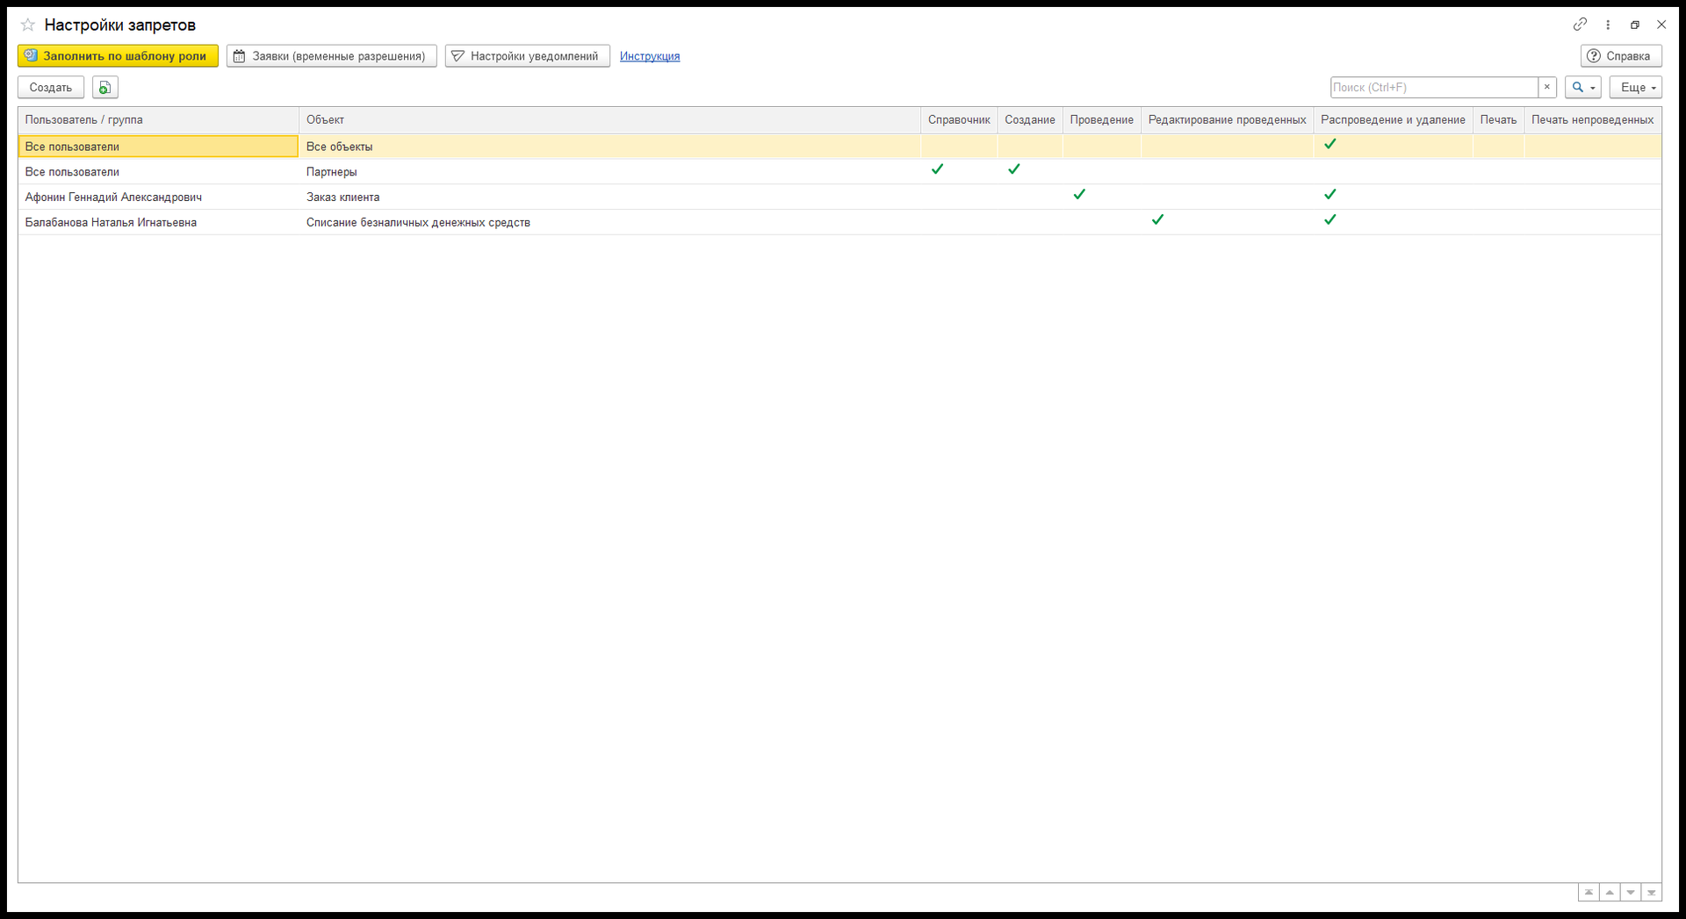Copy link with the chain icon
The height and width of the screenshot is (919, 1686).
pos(1580,25)
